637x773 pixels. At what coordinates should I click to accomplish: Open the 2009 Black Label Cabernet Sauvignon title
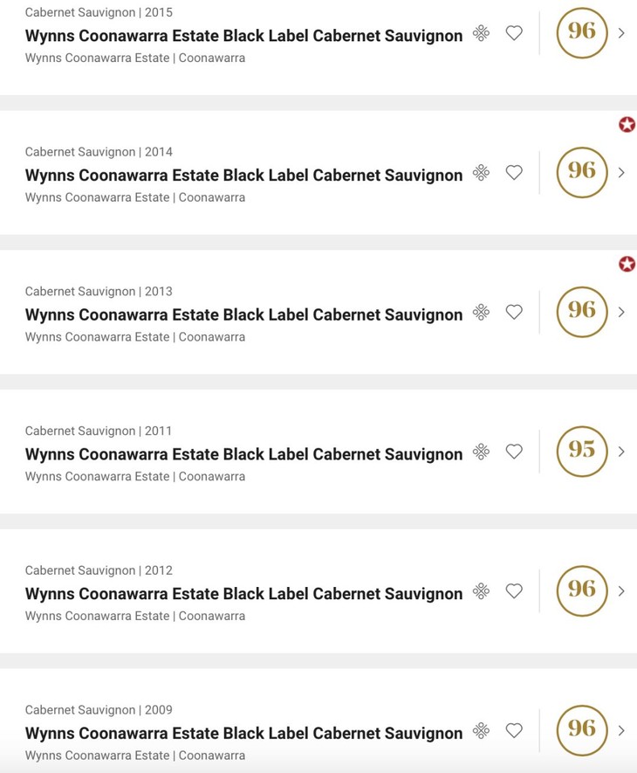(x=243, y=733)
